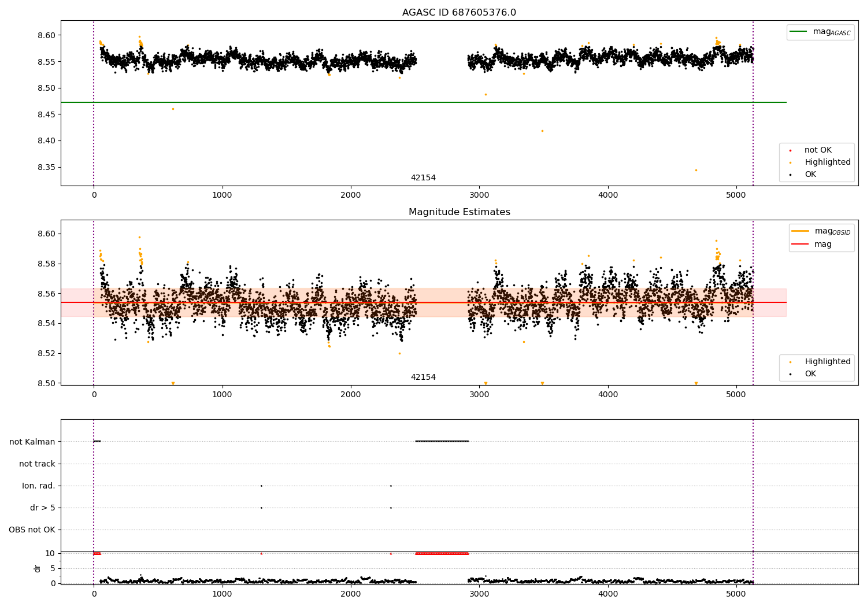867x607 pixels.
Task: Click the 'dr' axis label of the bottom plot
Action: pyautogui.click(x=38, y=568)
